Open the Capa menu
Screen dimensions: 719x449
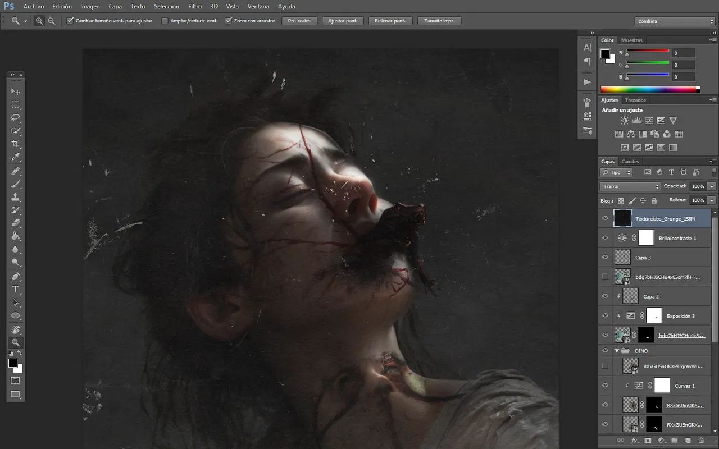click(115, 7)
